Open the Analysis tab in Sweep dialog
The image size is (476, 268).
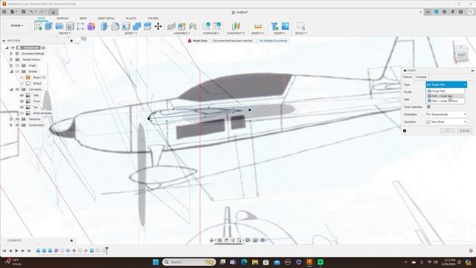pos(421,77)
